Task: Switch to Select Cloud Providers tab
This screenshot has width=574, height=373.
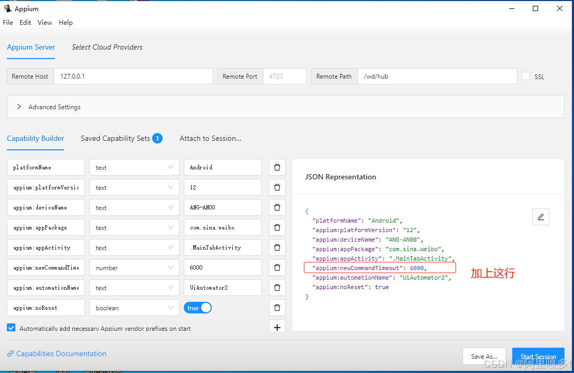Action: coord(107,47)
